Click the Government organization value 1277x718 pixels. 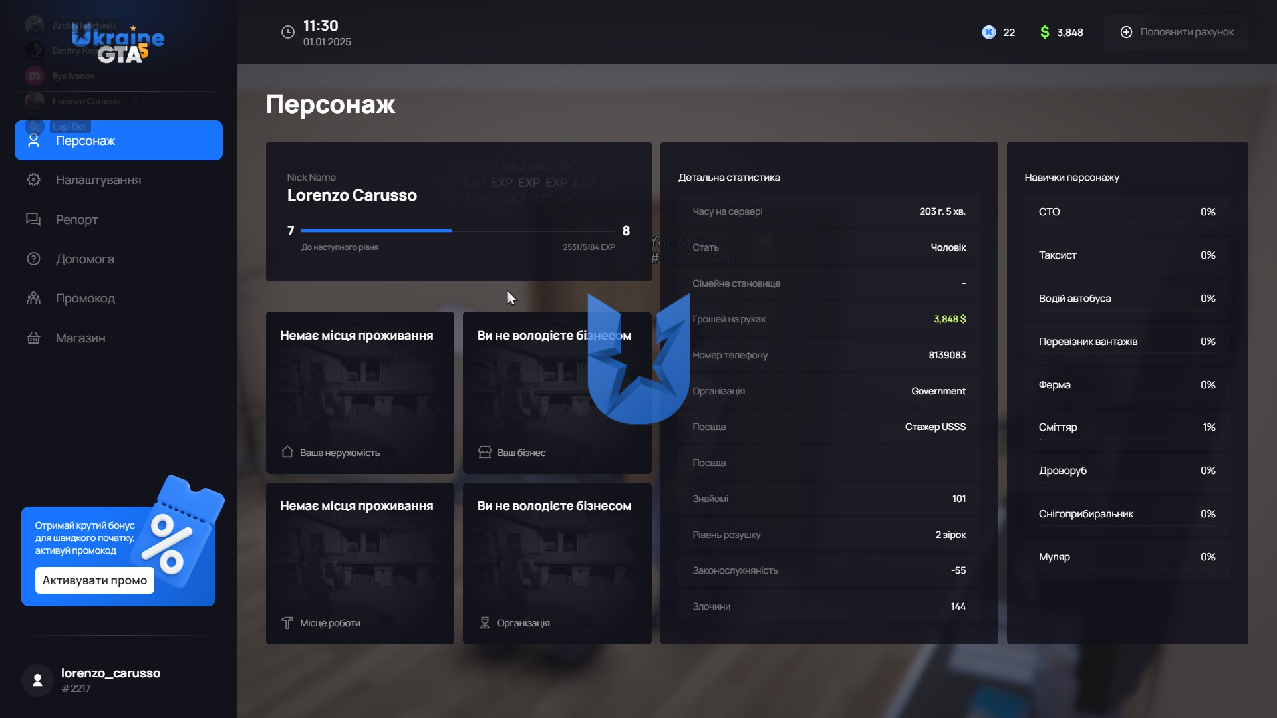[x=938, y=391]
